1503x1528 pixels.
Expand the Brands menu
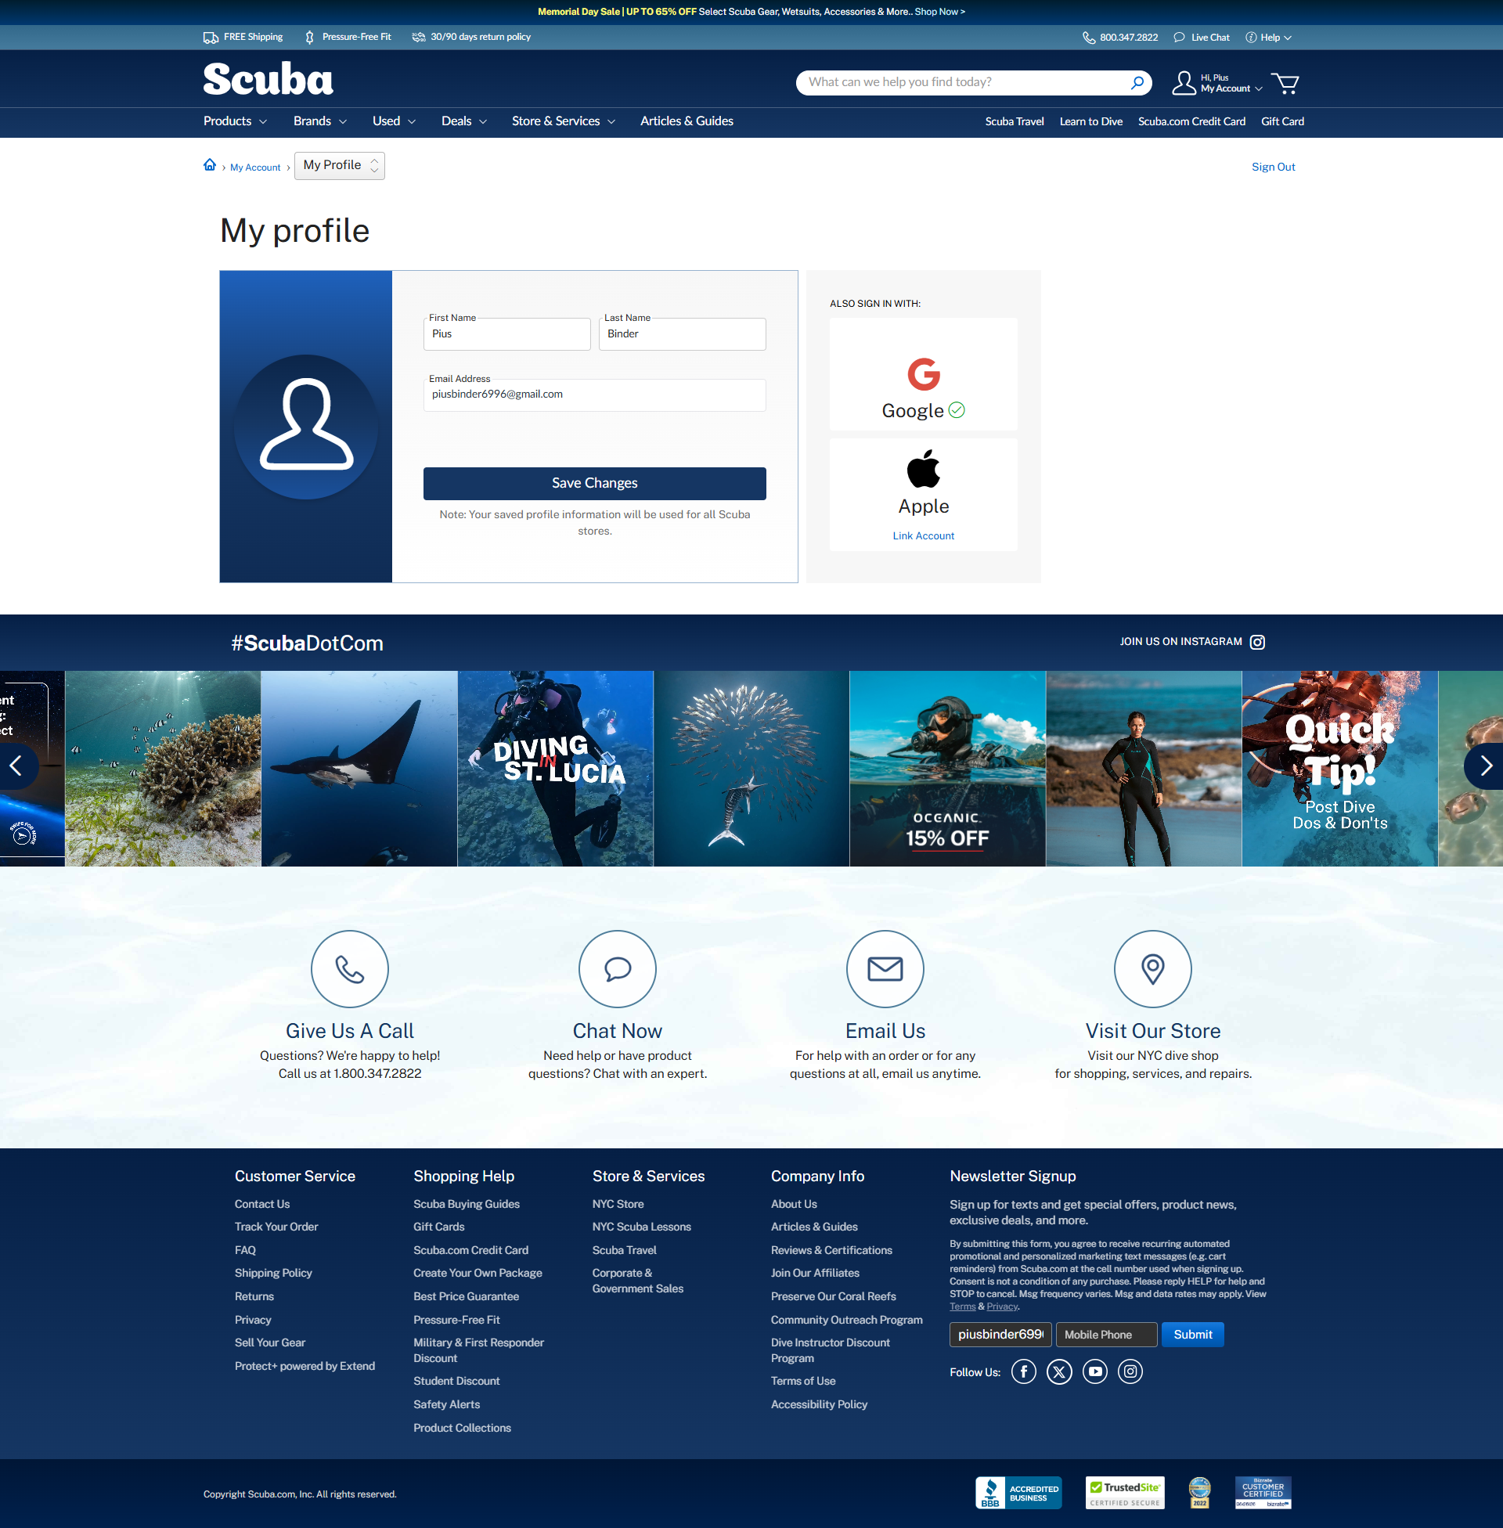coord(319,121)
